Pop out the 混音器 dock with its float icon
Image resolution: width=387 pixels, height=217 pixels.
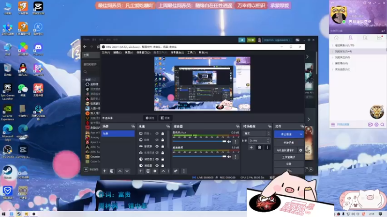point(238,126)
